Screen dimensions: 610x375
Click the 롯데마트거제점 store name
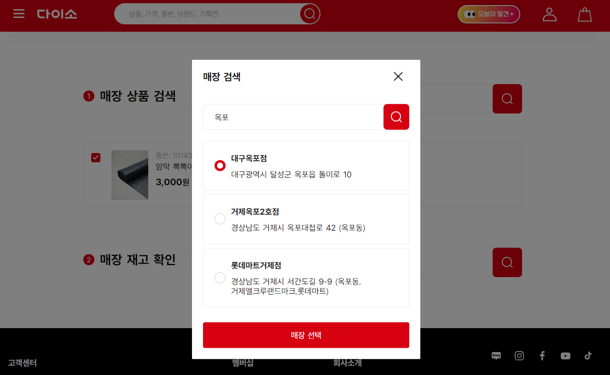[256, 266]
